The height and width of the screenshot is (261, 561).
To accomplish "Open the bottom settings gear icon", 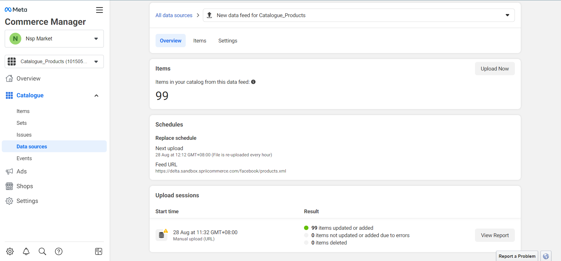I will click(10, 251).
